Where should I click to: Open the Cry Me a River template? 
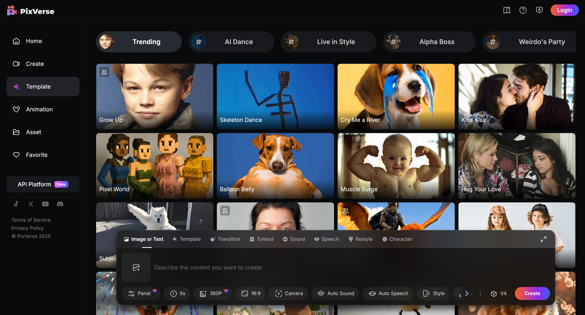click(x=396, y=97)
